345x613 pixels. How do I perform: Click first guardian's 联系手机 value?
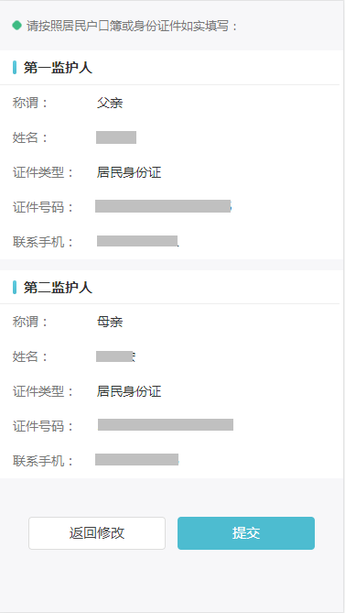click(138, 241)
